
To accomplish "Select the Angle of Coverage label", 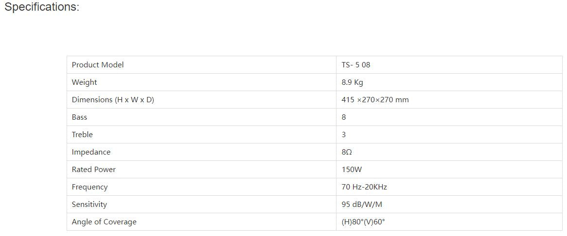I will click(x=104, y=222).
